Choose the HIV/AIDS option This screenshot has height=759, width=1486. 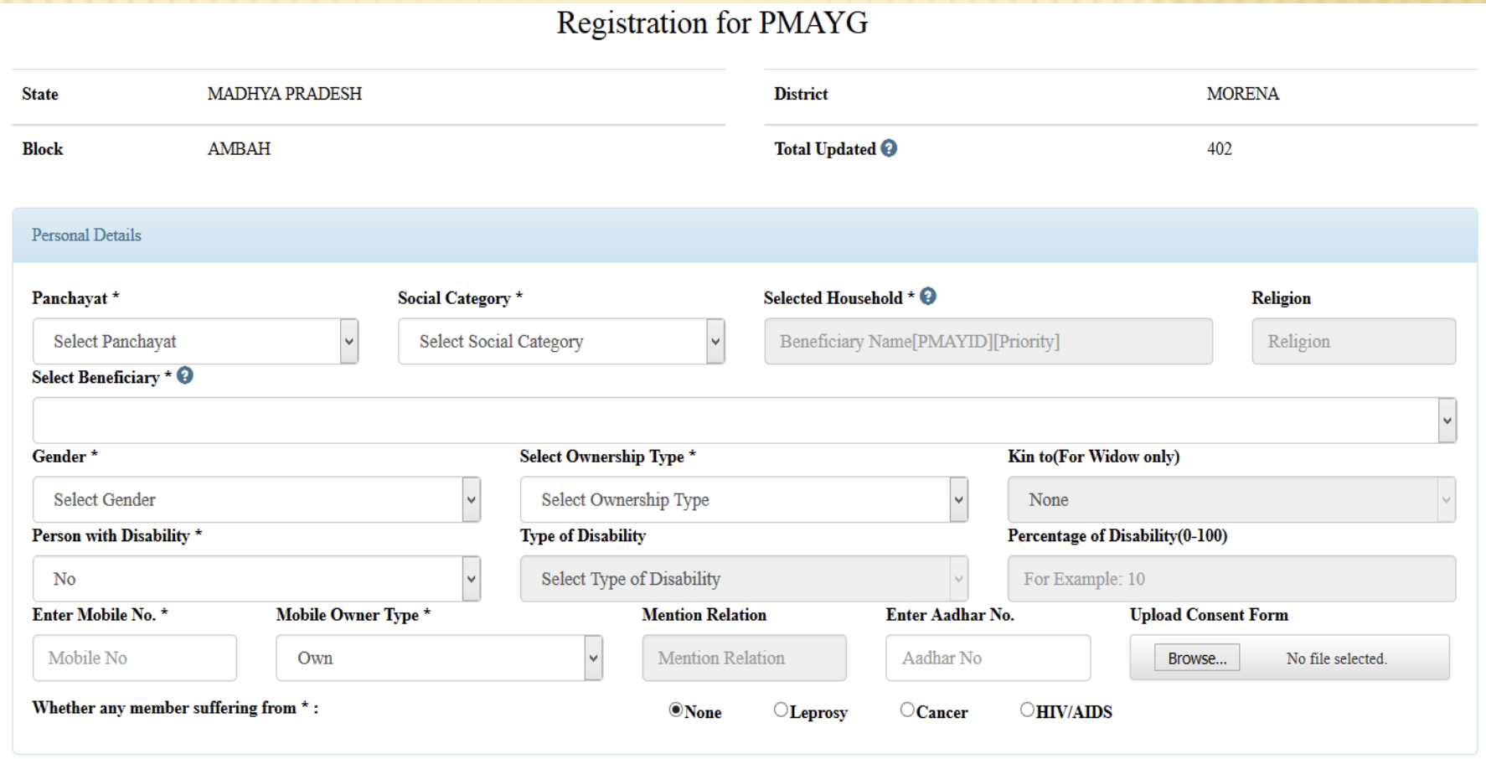click(1026, 710)
